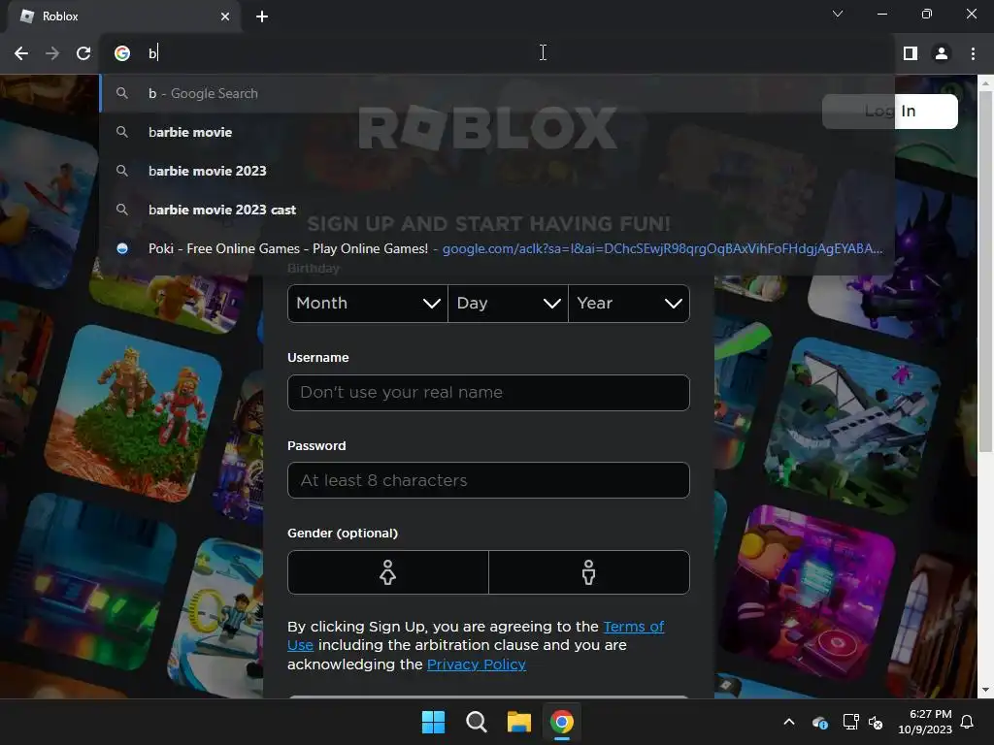
Task: Open a new tab with the plus button
Action: click(x=262, y=16)
